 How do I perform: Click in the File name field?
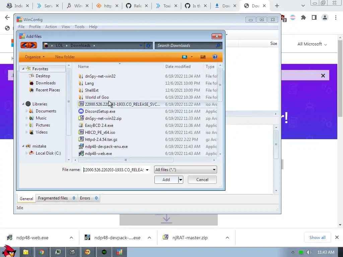tap(113, 170)
